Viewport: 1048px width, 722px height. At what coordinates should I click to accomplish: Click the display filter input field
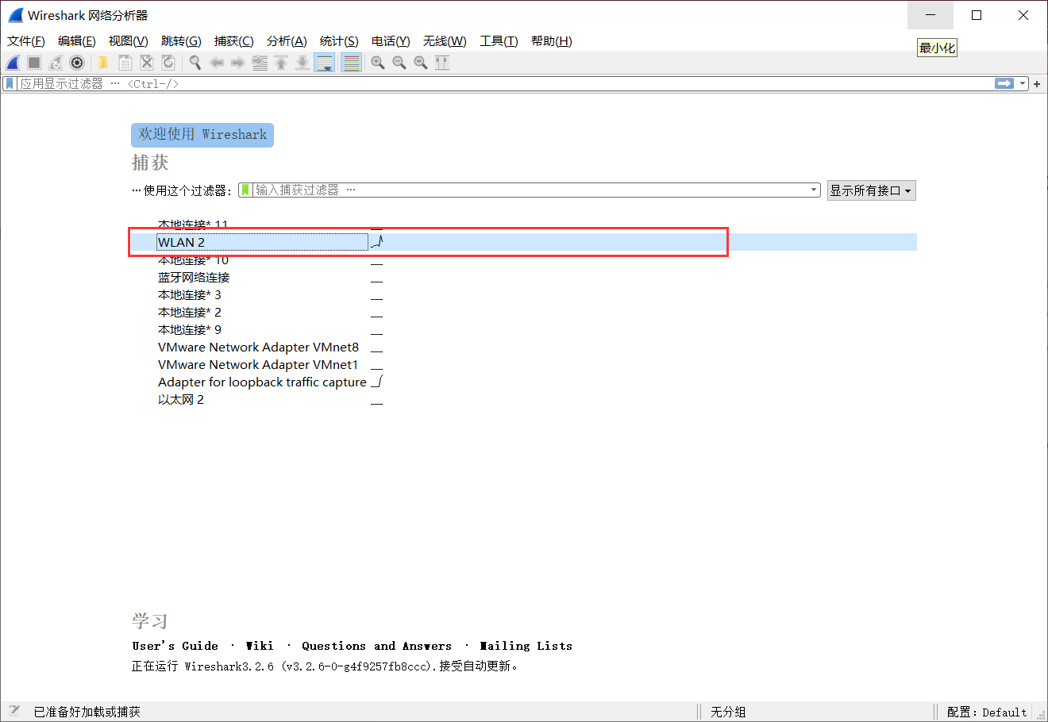pos(504,83)
